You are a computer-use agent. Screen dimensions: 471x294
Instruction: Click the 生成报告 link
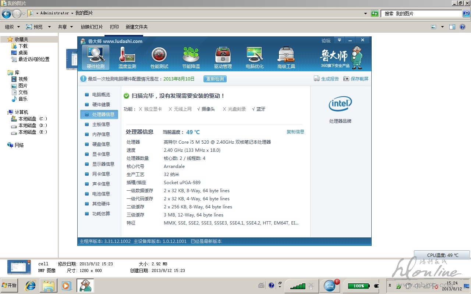tap(326, 79)
